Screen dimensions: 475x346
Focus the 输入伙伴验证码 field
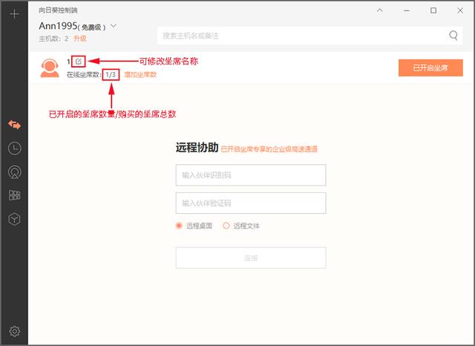point(251,203)
